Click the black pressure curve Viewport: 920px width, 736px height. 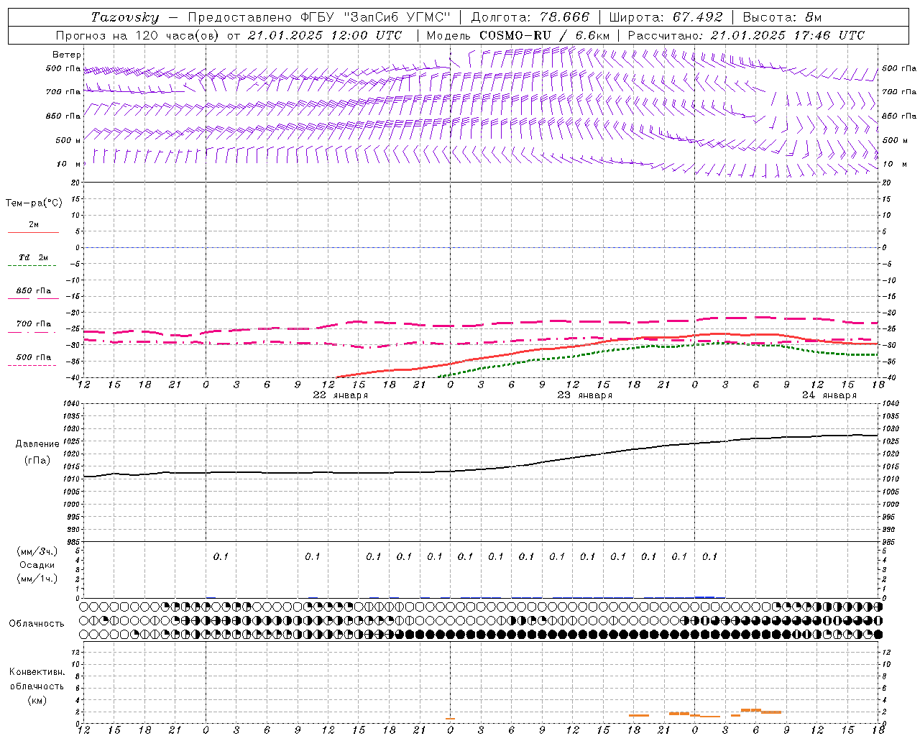pos(482,469)
